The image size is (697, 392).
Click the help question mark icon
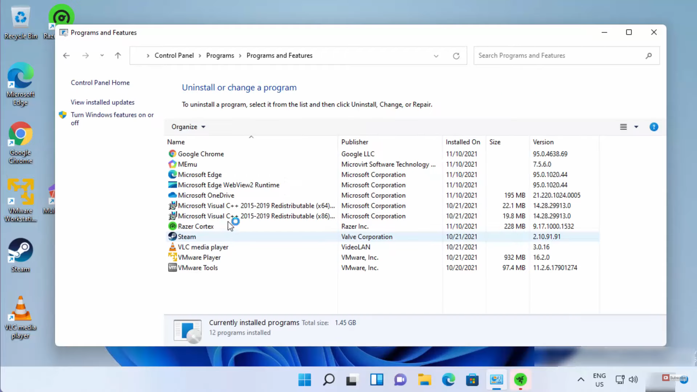click(653, 127)
